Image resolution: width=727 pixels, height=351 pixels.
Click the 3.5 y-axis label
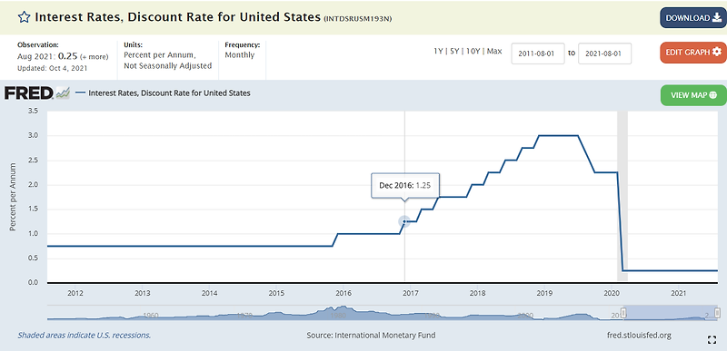coord(33,111)
